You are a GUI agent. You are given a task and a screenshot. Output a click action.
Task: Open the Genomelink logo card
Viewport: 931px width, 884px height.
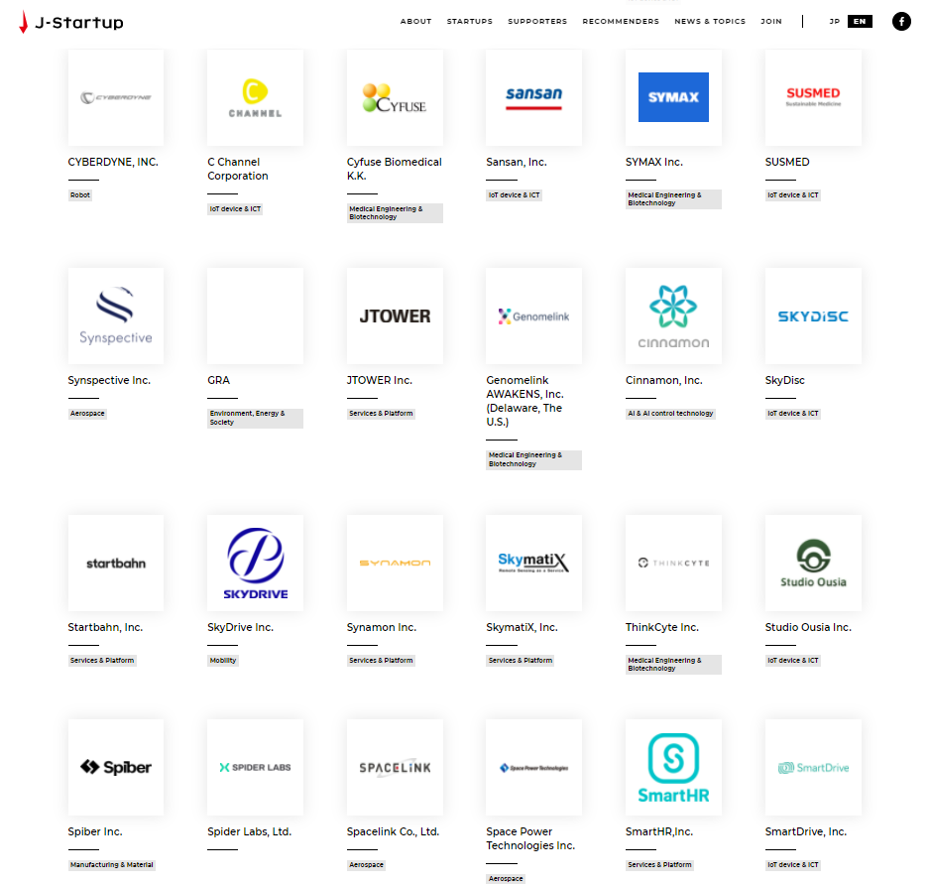533,316
